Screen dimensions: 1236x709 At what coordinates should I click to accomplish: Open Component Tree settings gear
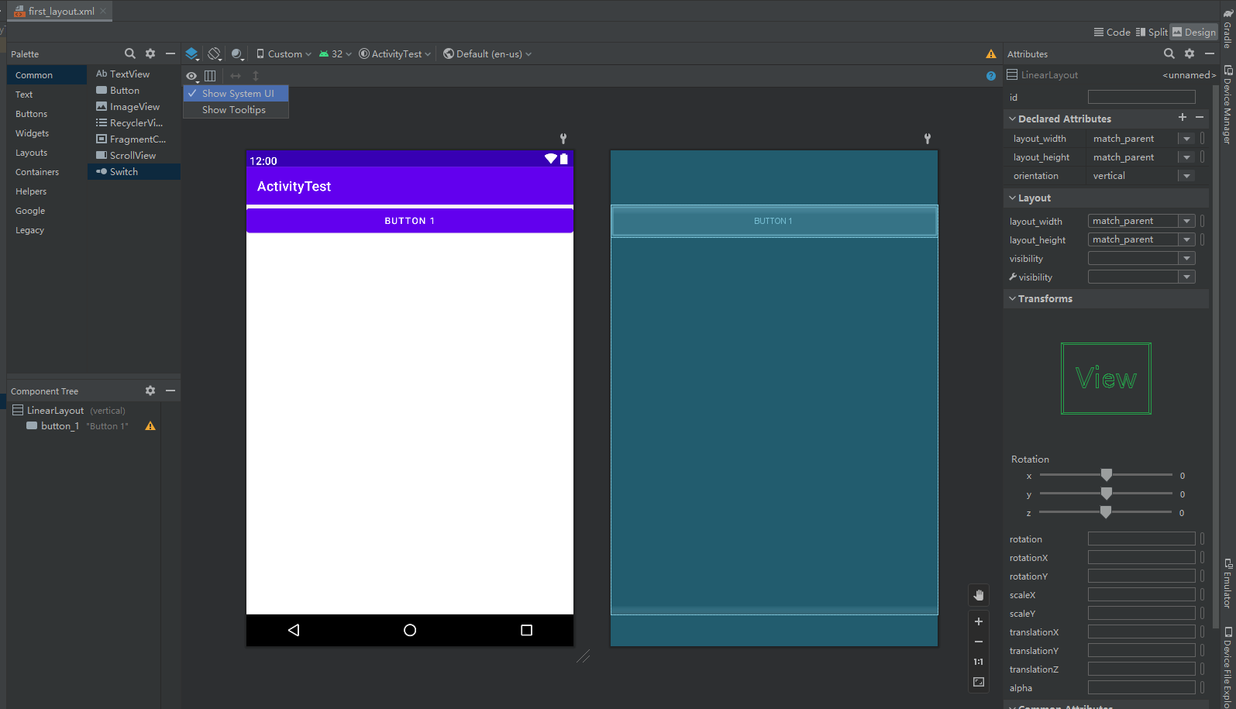point(150,391)
